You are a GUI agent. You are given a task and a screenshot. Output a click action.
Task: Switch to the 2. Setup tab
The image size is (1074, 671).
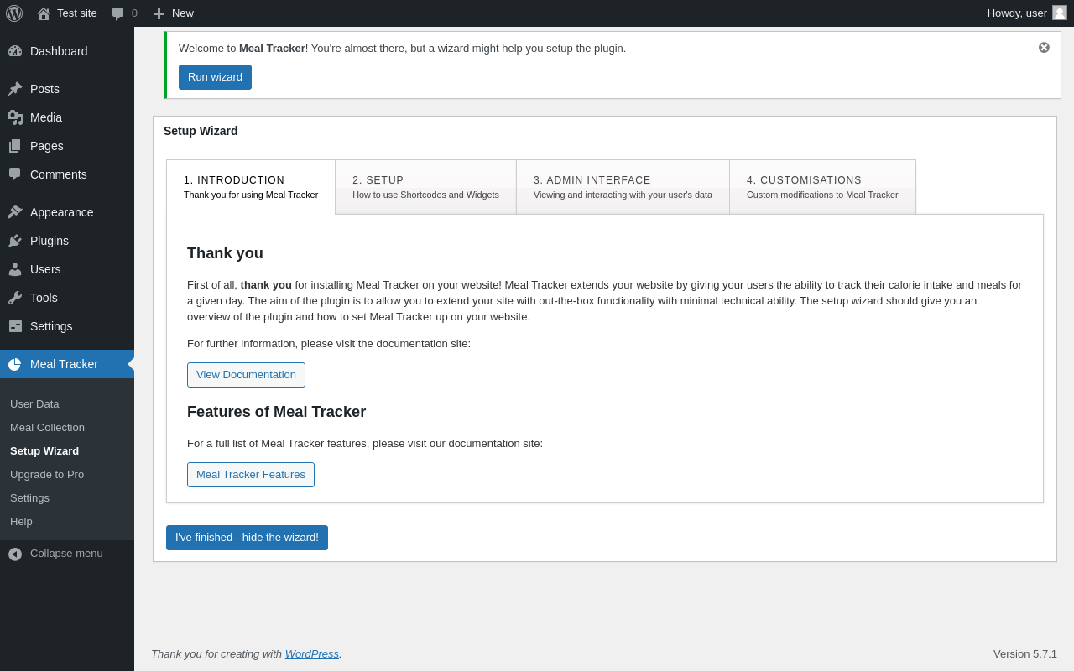[x=425, y=187]
